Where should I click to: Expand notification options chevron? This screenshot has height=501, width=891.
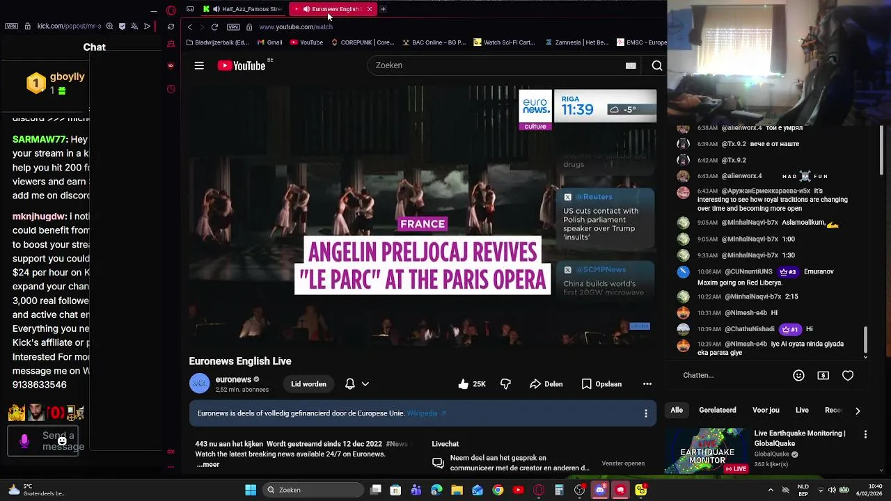pos(365,384)
